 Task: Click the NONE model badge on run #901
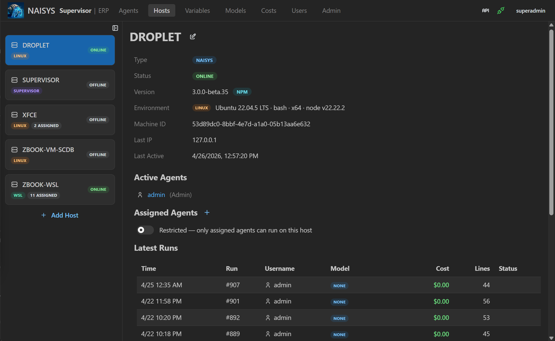pos(339,302)
